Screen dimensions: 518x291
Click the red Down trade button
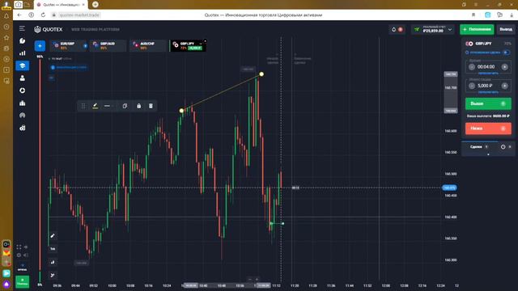pyautogui.click(x=488, y=129)
